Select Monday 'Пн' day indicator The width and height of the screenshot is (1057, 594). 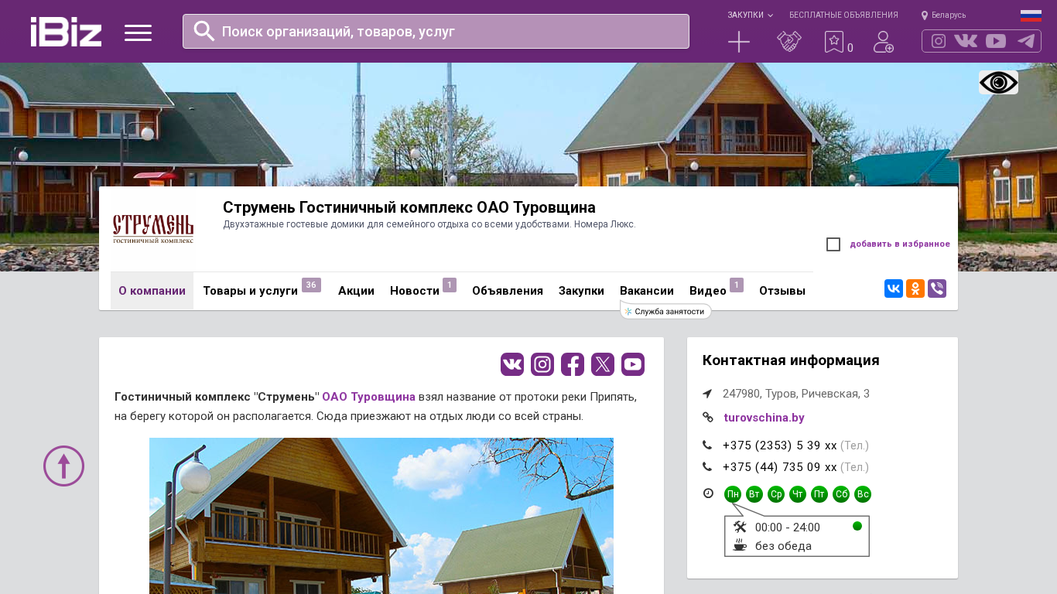[733, 494]
